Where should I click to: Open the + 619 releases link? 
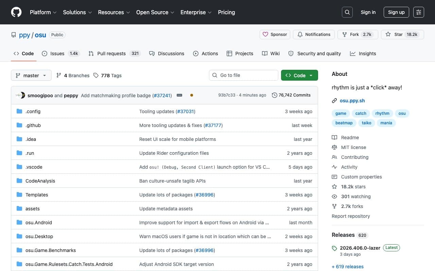[348, 267]
